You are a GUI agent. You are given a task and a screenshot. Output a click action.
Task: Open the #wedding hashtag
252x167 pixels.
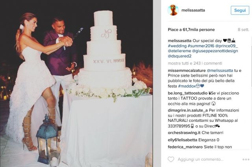177,46
